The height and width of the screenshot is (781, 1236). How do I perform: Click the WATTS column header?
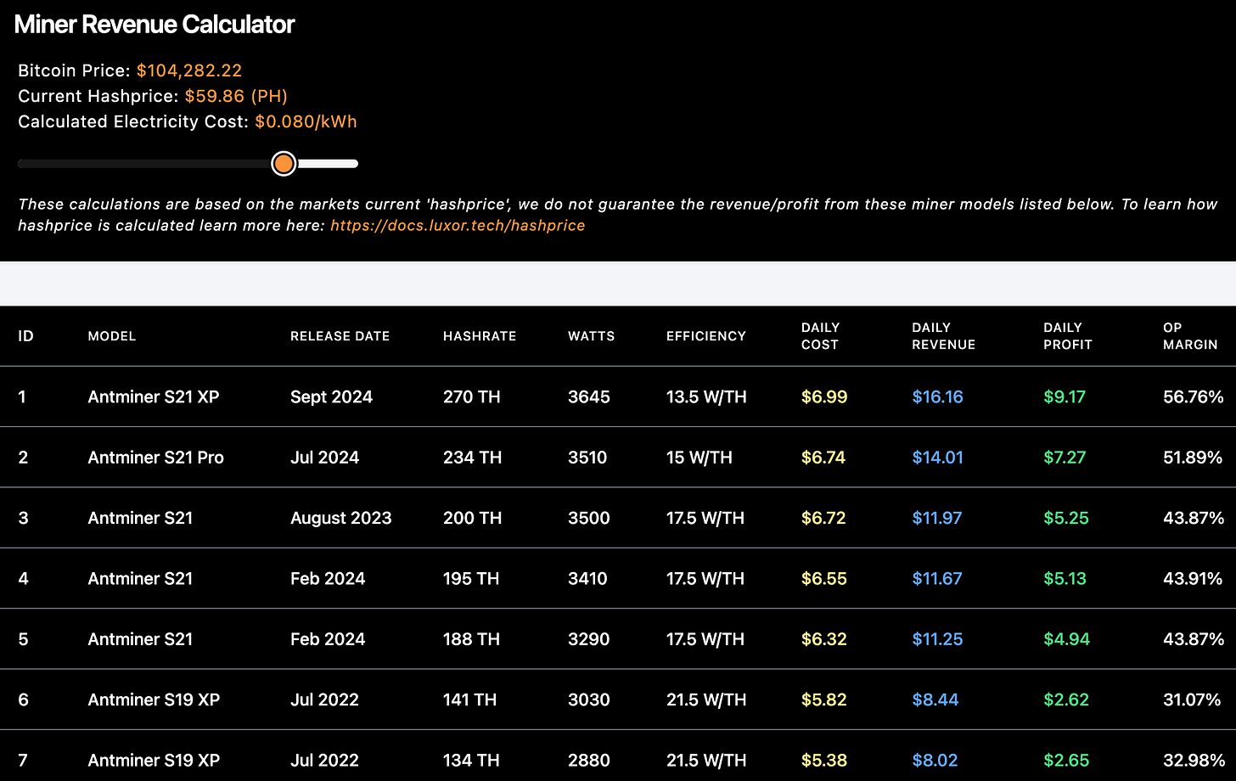tap(591, 336)
